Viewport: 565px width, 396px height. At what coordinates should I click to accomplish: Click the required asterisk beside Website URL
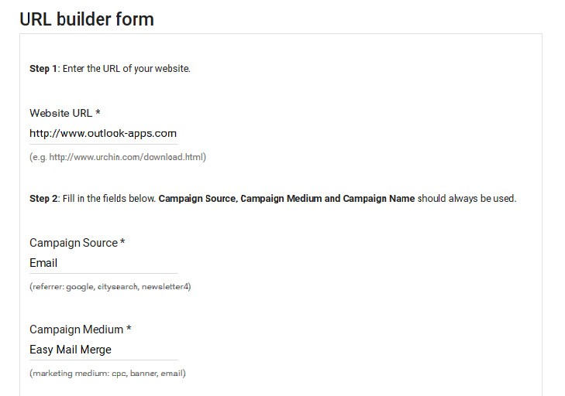[98, 114]
